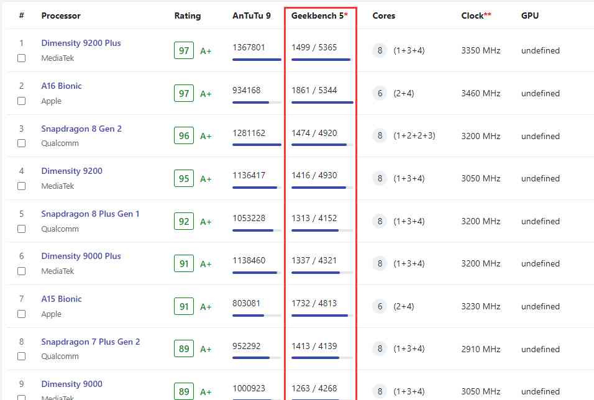Click the Processor column header
The height and width of the screenshot is (400, 594).
pyautogui.click(x=61, y=16)
